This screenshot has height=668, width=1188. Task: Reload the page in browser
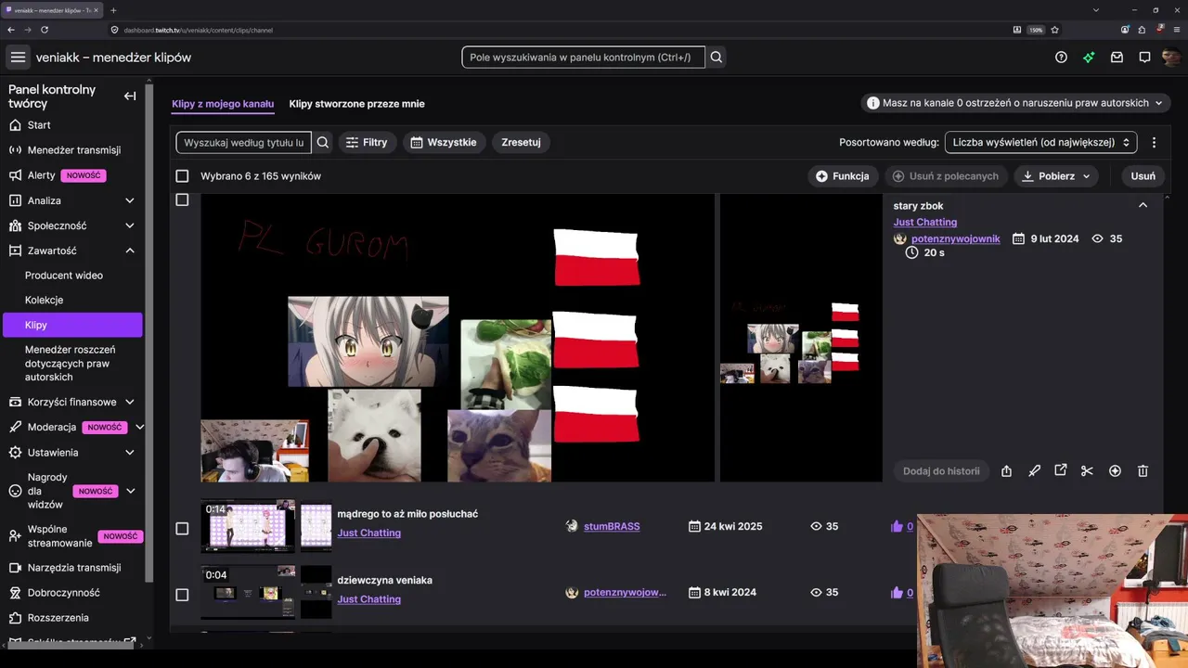[x=45, y=30]
